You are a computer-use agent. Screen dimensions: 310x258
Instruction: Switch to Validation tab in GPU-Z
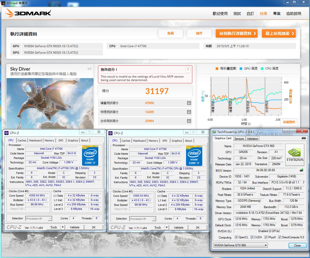coord(253,139)
